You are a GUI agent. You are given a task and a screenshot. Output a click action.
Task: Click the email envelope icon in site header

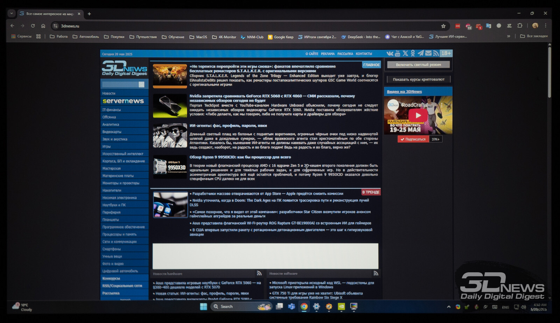[x=428, y=54]
